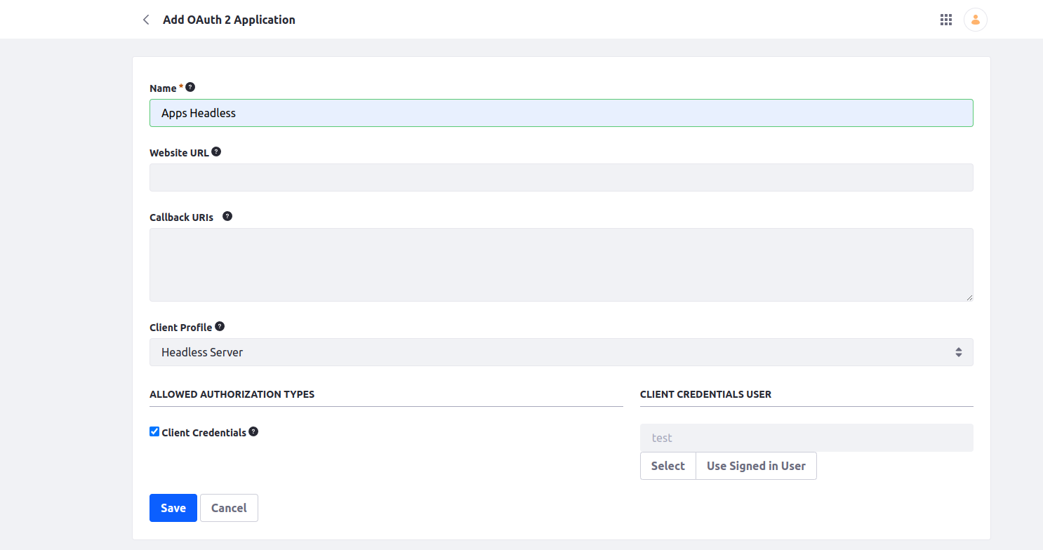
Task: Open the applications grid menu
Action: tap(945, 20)
